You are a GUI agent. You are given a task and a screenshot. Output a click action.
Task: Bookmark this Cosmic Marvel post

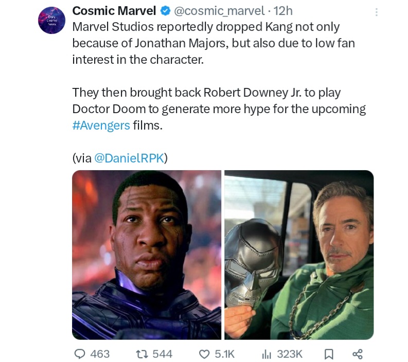[x=329, y=354]
